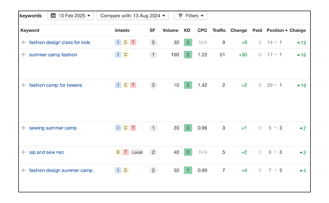Image resolution: width=329 pixels, height=203 pixels.
Task: Expand plus icon beside fashion camp for tweens
Action: [23, 85]
